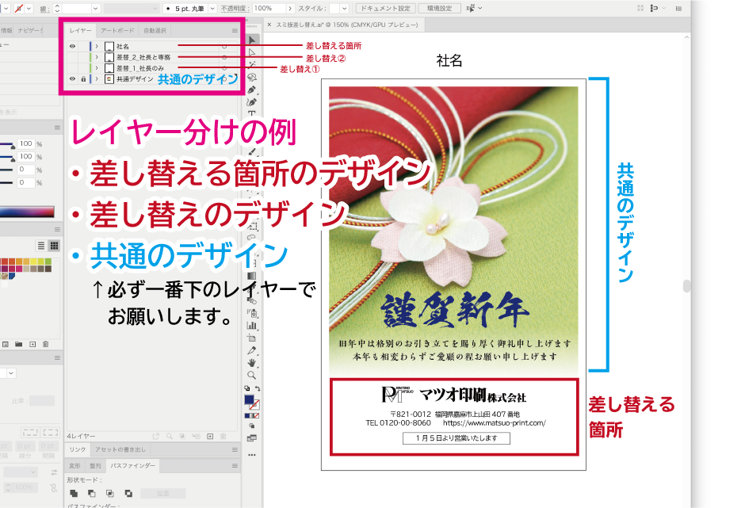This screenshot has width=745, height=508.
Task: Change the screen mode
Action: [252, 438]
